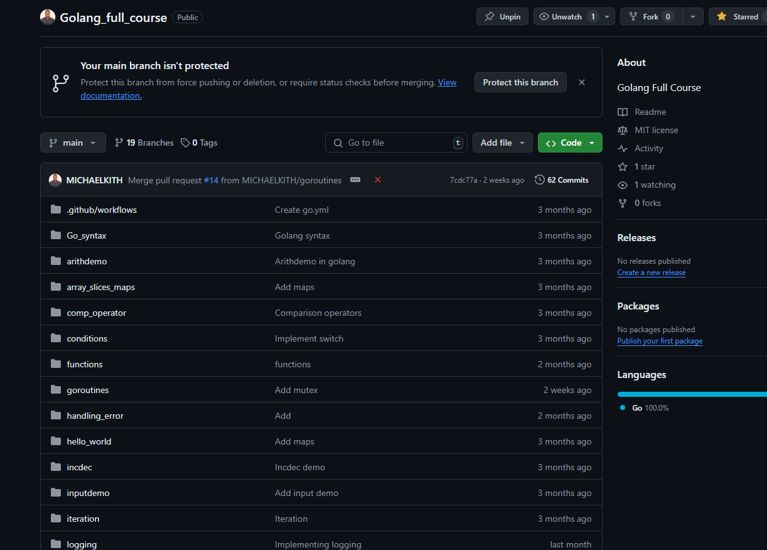The height and width of the screenshot is (550, 767).
Task: Click the folder icon beside handling_error
Action: click(56, 416)
